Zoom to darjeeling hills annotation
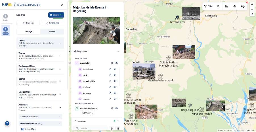 point(110,81)
